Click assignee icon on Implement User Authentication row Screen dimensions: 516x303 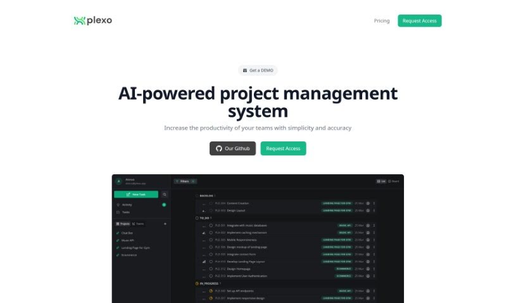(x=368, y=276)
